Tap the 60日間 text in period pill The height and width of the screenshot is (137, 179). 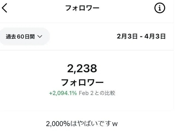click(x=25, y=37)
